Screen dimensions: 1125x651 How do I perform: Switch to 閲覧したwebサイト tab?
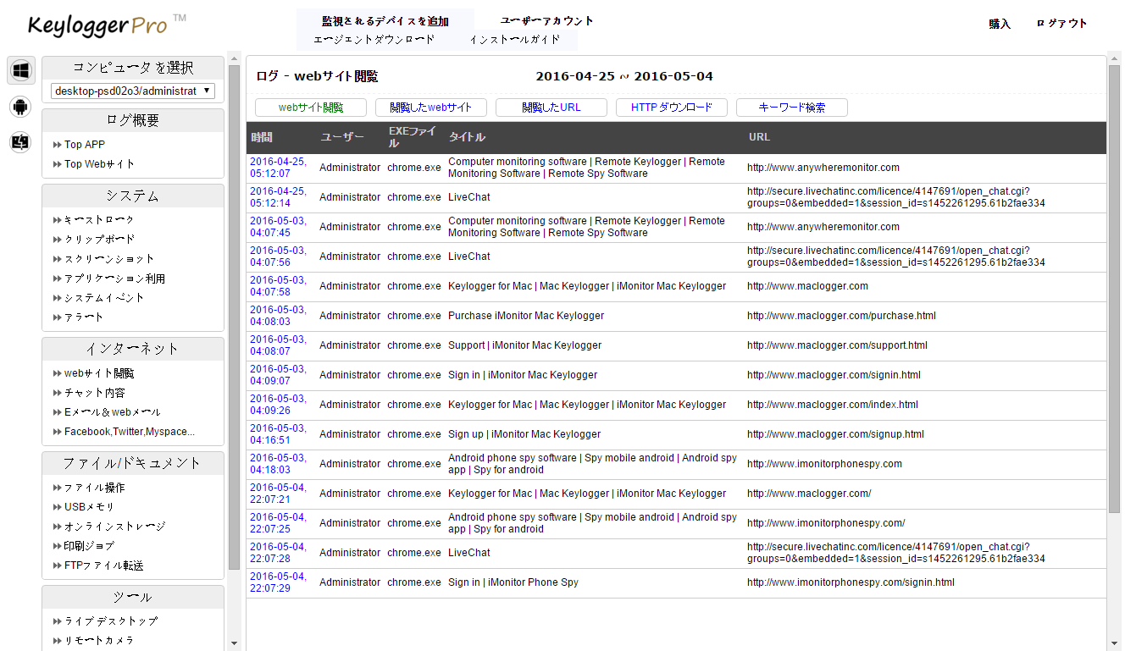tap(431, 108)
